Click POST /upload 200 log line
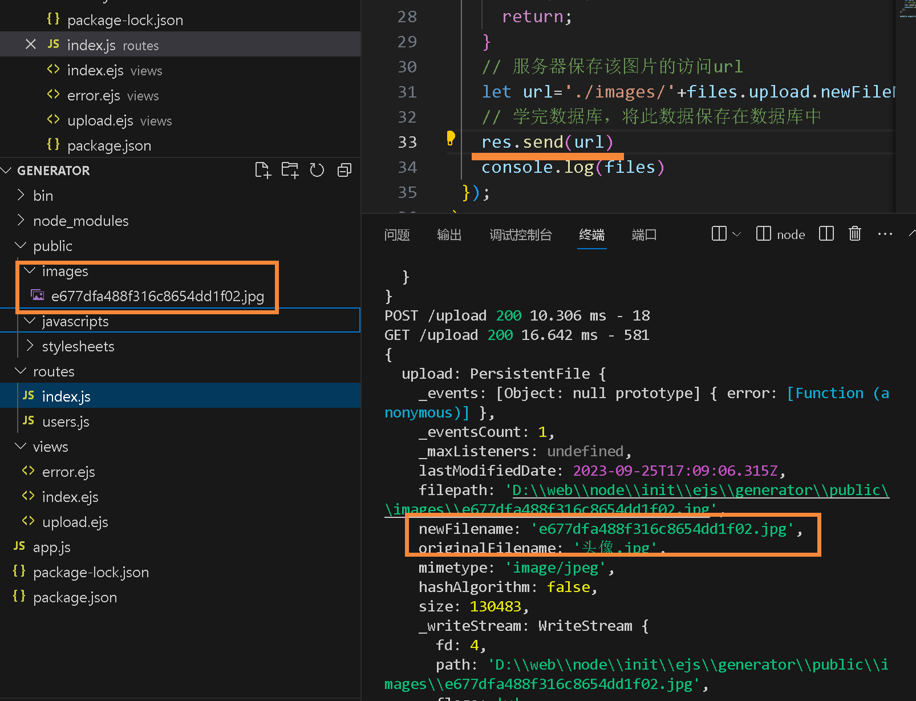 coord(517,316)
